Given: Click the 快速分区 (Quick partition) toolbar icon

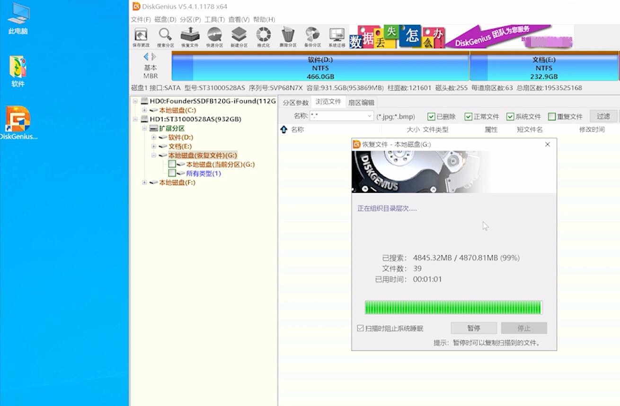Looking at the screenshot, I should (x=214, y=37).
